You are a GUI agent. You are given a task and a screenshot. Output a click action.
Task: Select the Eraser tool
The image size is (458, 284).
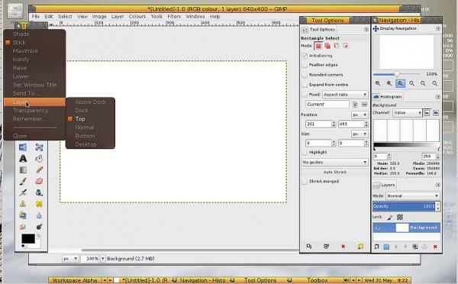click(x=40, y=181)
